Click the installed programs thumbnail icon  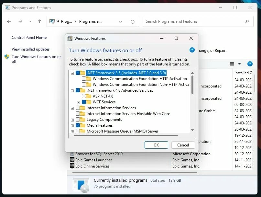click(x=81, y=185)
